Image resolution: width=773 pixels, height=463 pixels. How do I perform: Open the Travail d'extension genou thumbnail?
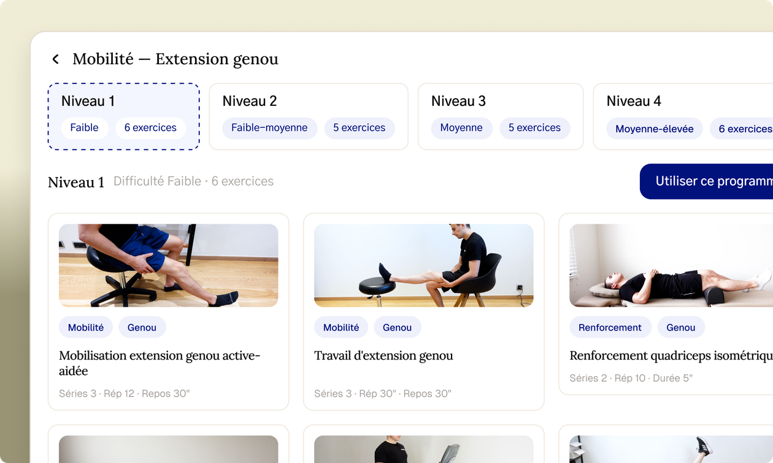424,265
